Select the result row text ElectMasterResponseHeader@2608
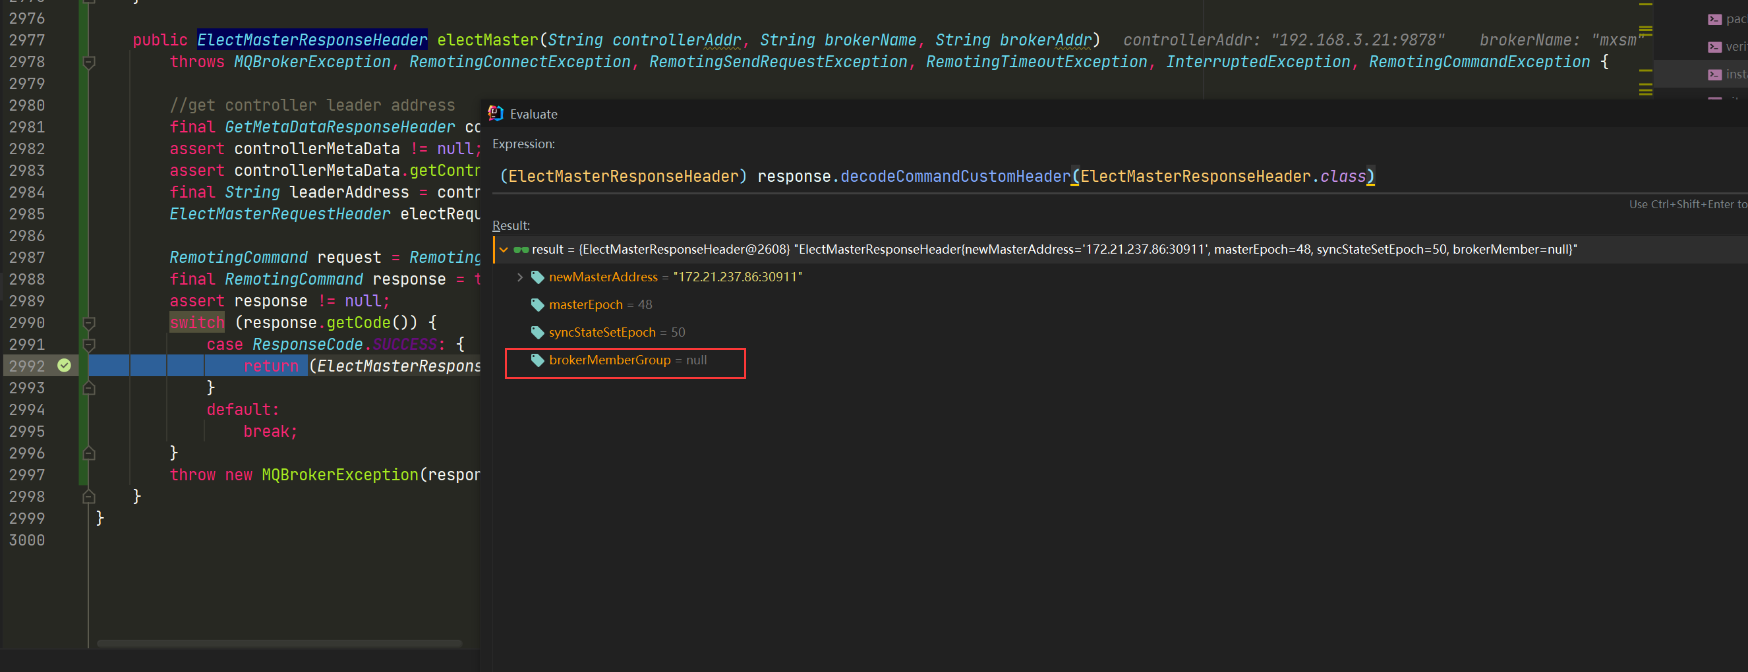Image resolution: width=1748 pixels, height=672 pixels. pos(684,250)
